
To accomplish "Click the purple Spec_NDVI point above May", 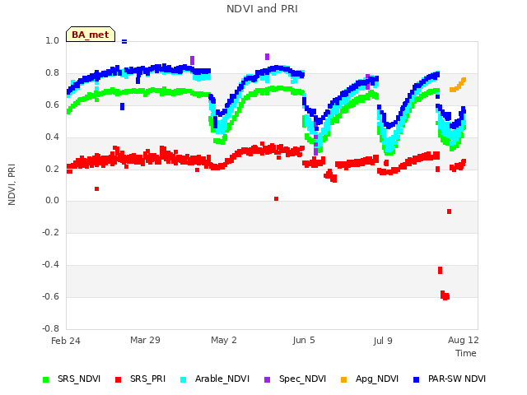I will [x=267, y=57].
